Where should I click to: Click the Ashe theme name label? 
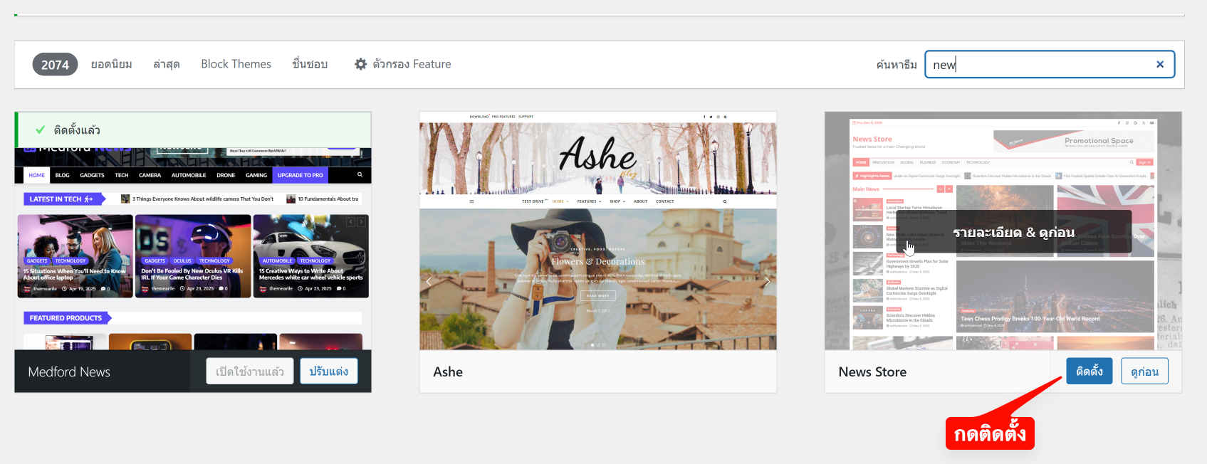448,371
